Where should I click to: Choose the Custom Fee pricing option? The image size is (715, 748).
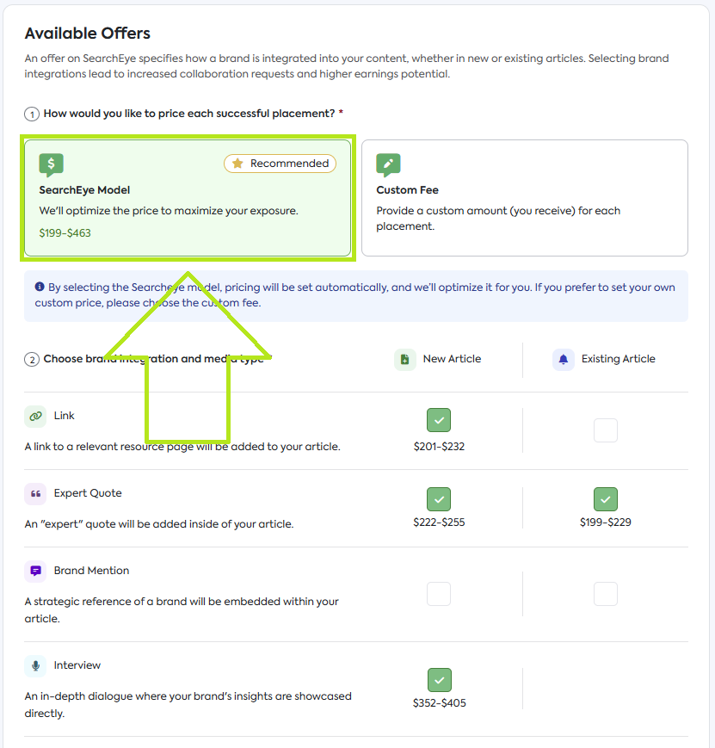pyautogui.click(x=524, y=198)
